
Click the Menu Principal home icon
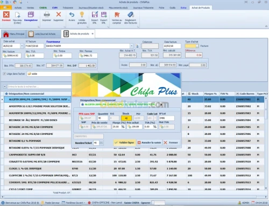(x=6, y=34)
